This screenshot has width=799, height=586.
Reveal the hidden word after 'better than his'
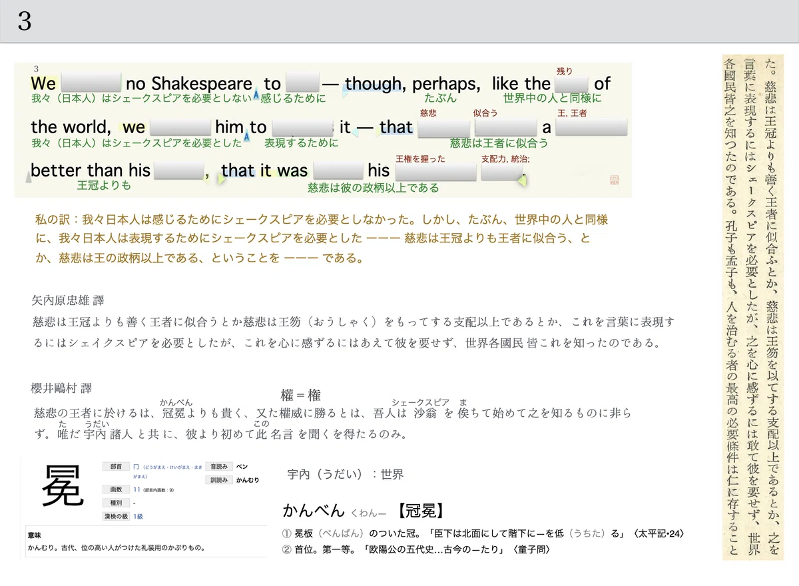click(178, 170)
